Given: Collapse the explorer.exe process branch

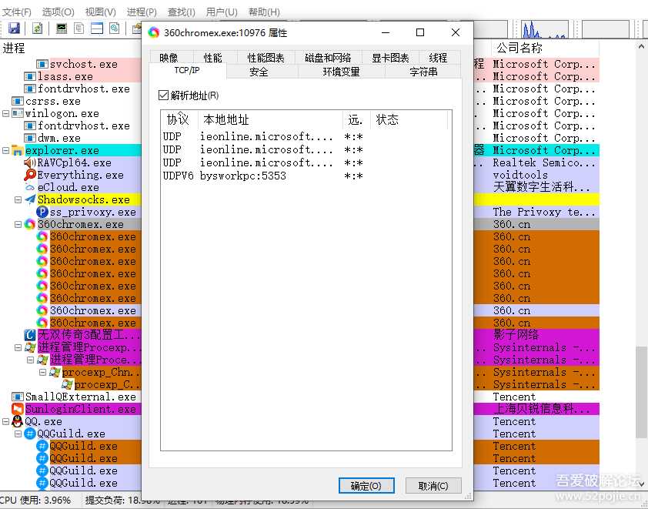Looking at the screenshot, I should (6, 150).
